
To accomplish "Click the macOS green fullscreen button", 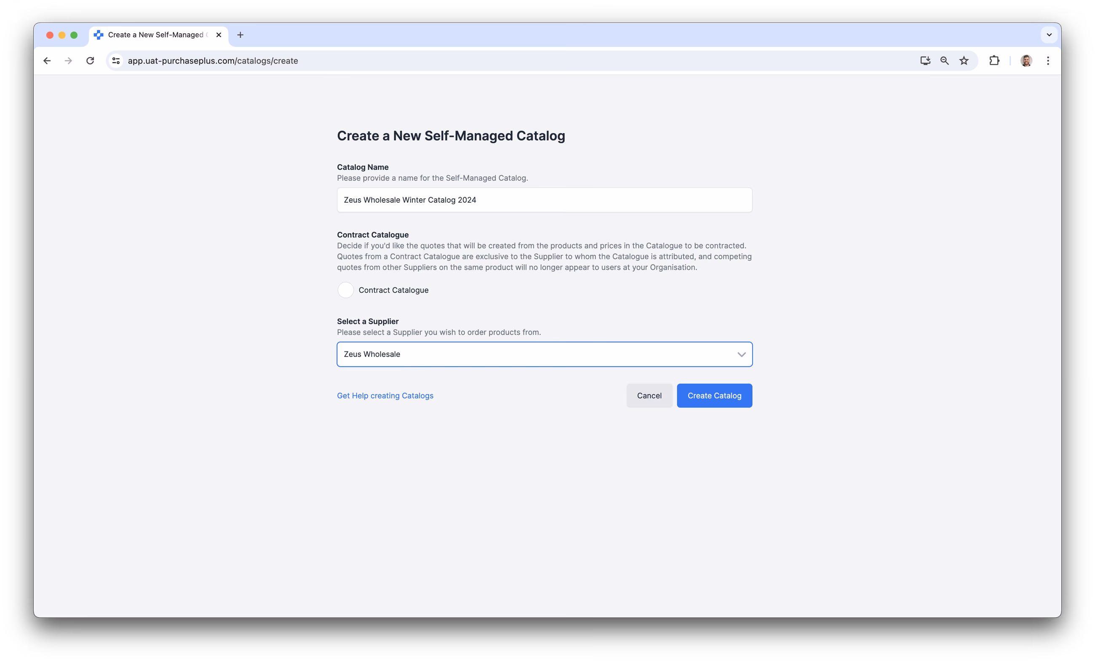I will click(74, 35).
